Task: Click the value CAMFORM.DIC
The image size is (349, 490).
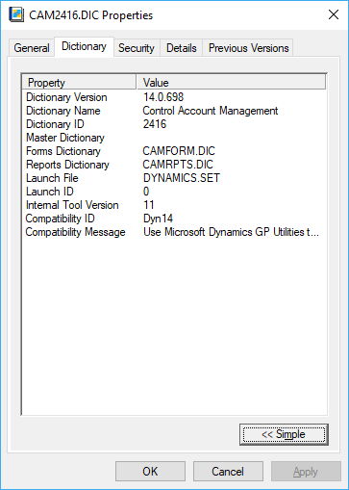Action: [179, 151]
